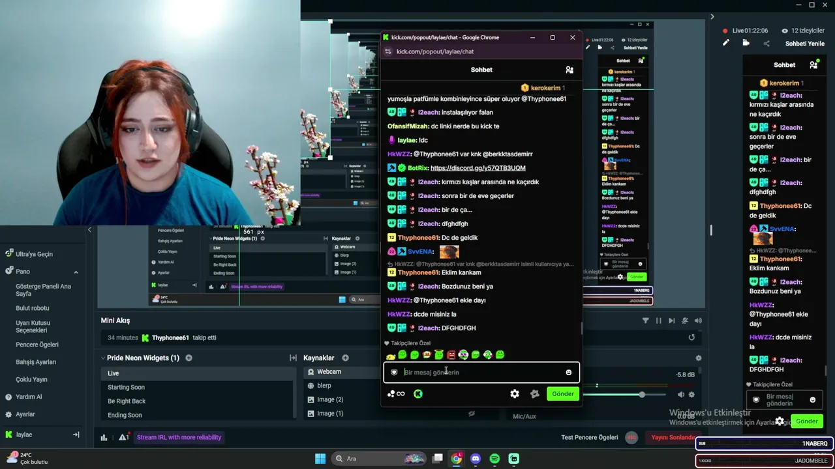Open Pencere Öğeleri in sidebar
The width and height of the screenshot is (835, 469).
tap(37, 345)
